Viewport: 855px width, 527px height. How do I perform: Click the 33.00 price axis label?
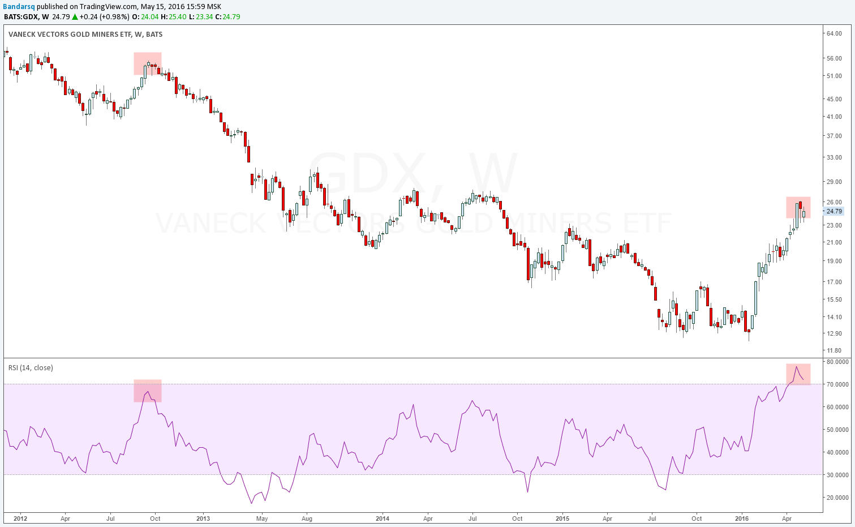(x=834, y=157)
